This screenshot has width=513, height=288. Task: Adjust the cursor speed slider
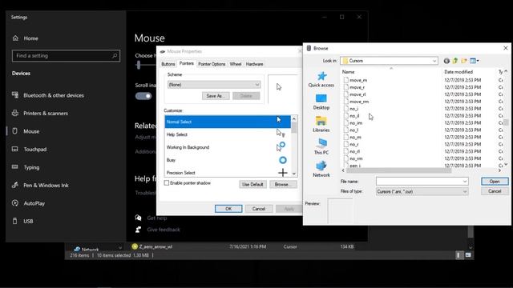click(x=139, y=65)
